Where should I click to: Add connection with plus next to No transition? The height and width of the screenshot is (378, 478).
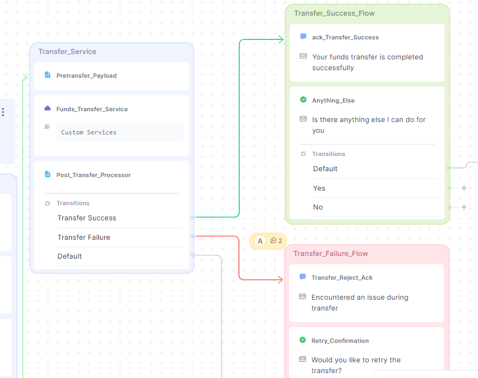(463, 207)
